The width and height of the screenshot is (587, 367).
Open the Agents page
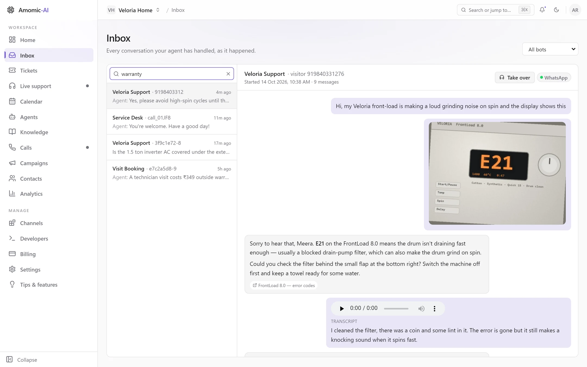(x=49, y=117)
